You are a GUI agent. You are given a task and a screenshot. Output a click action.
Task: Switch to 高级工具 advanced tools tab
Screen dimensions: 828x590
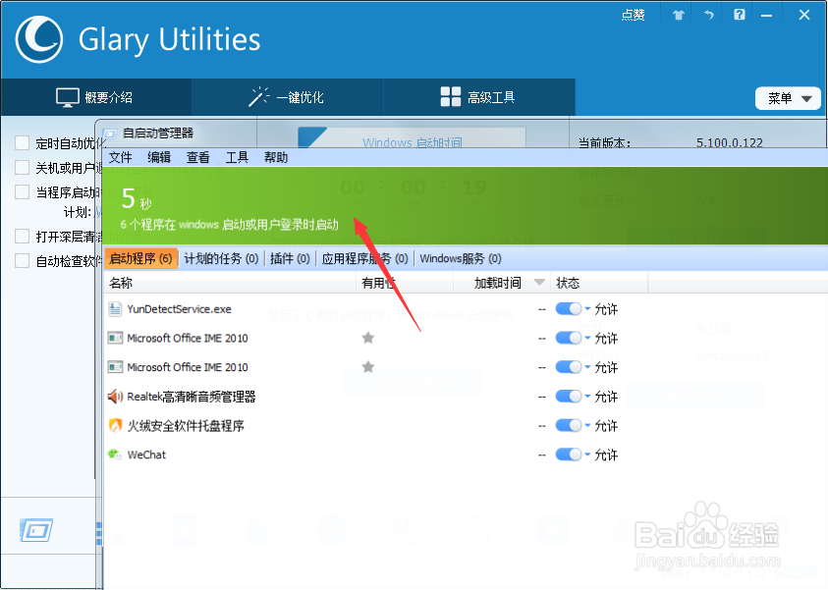click(478, 97)
